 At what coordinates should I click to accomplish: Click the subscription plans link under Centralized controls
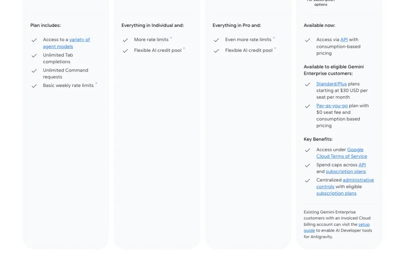coord(336,193)
